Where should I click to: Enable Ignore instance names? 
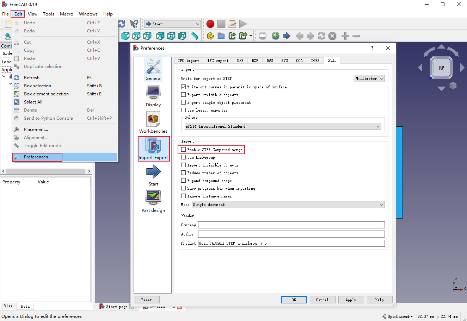pos(183,196)
